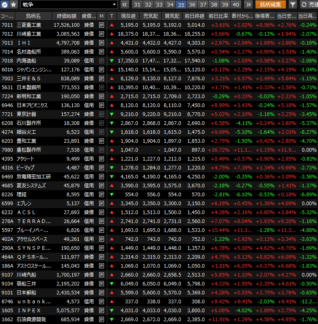Click the up-trend arrow for ＩＨＩ
The height and width of the screenshot is (324, 318).
tap(112, 43)
